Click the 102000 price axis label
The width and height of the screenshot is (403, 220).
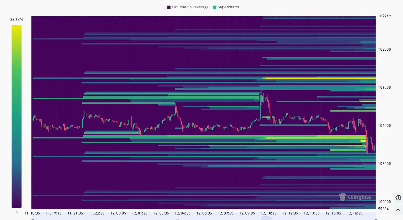click(x=385, y=164)
